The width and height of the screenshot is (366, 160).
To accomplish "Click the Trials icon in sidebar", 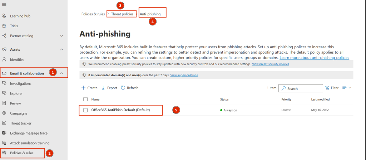I will [4, 26].
